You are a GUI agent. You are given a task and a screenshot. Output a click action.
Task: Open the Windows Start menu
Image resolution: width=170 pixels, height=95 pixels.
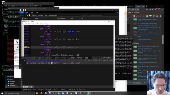(2, 93)
